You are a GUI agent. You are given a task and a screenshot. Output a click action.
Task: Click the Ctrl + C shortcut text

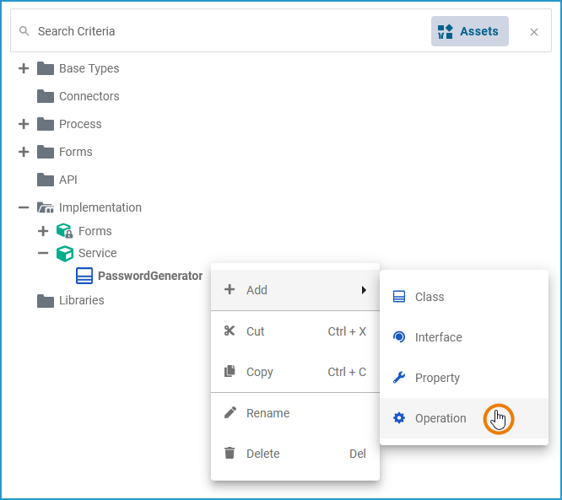[347, 372]
